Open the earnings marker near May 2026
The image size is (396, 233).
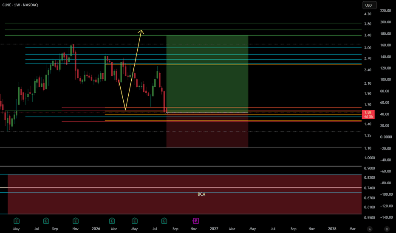pos(135,221)
